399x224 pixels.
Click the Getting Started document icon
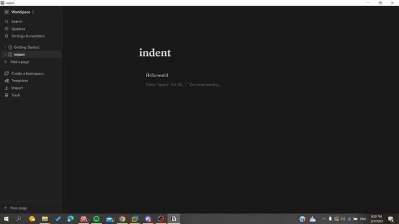[x=10, y=47]
